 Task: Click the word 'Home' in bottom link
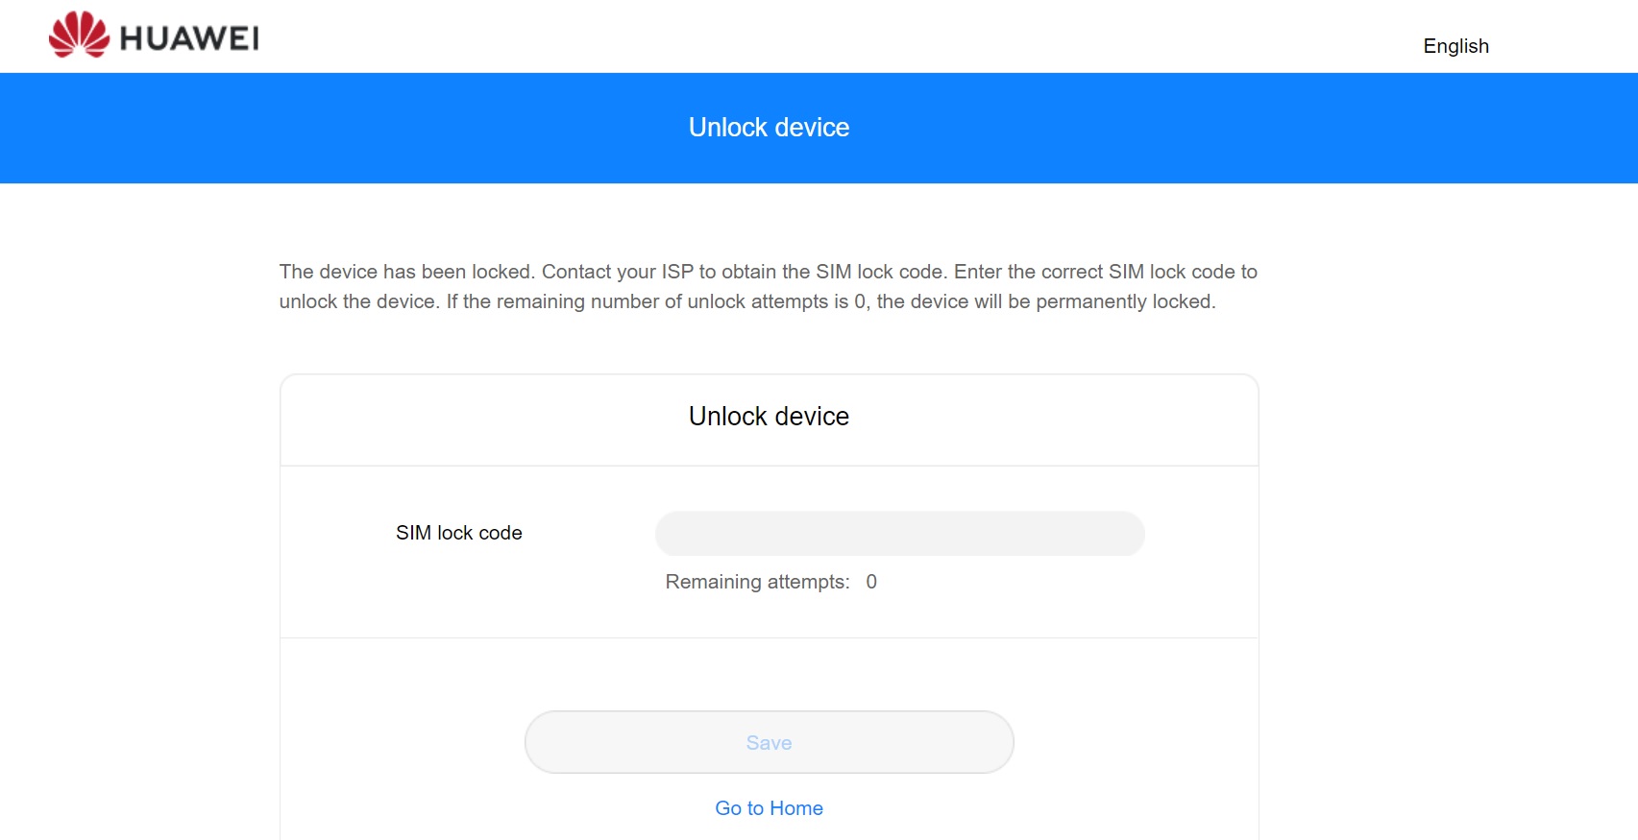tap(796, 808)
